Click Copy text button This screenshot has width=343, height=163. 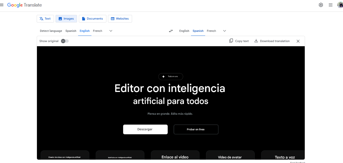pos(239,41)
